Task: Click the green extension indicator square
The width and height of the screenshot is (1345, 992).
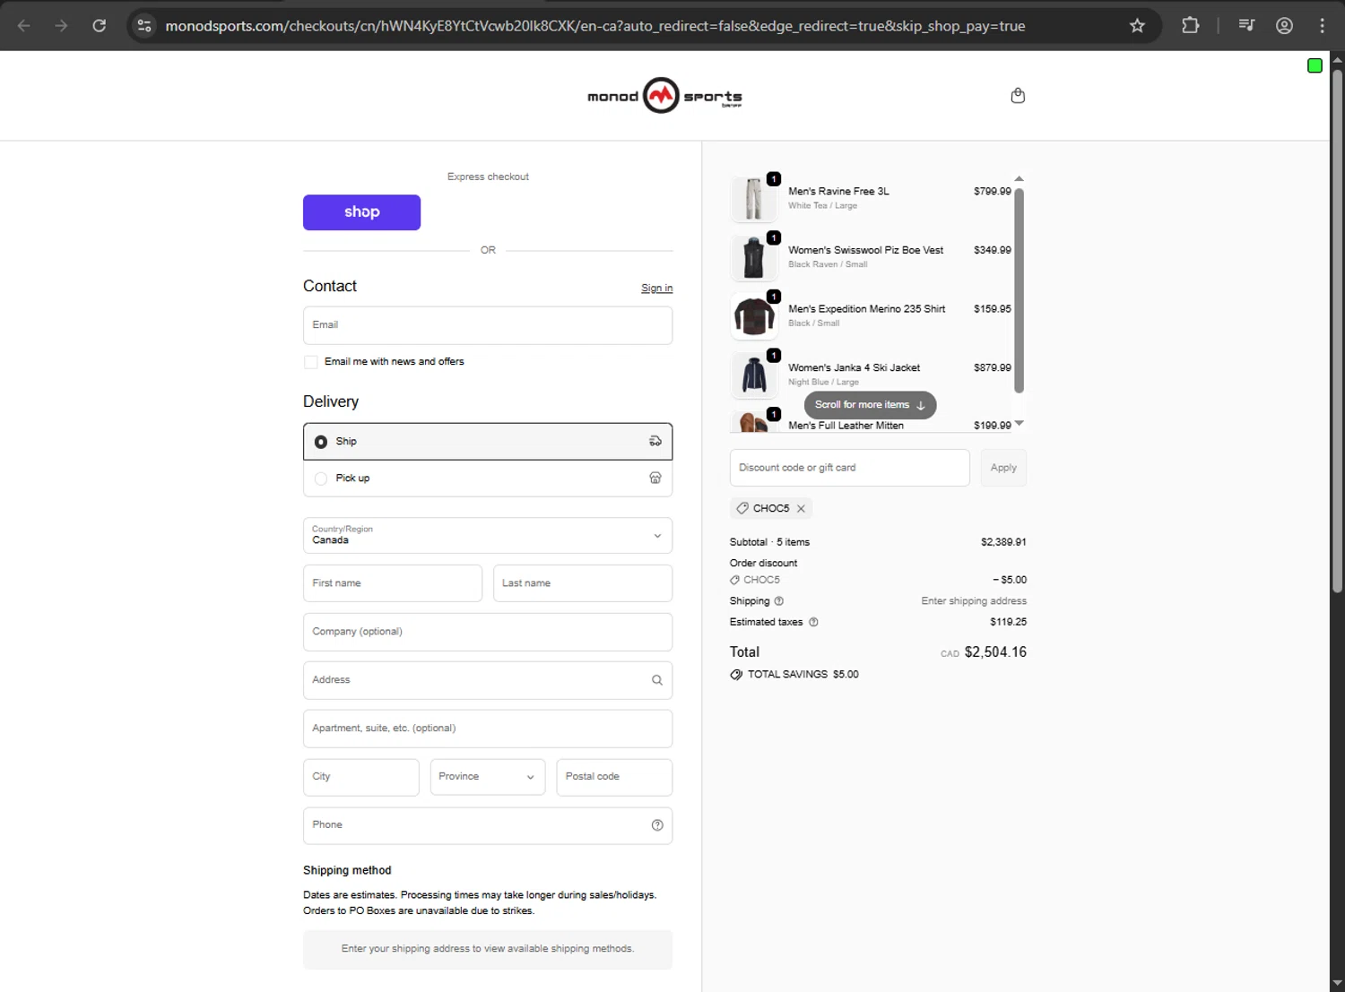Action: click(1315, 65)
